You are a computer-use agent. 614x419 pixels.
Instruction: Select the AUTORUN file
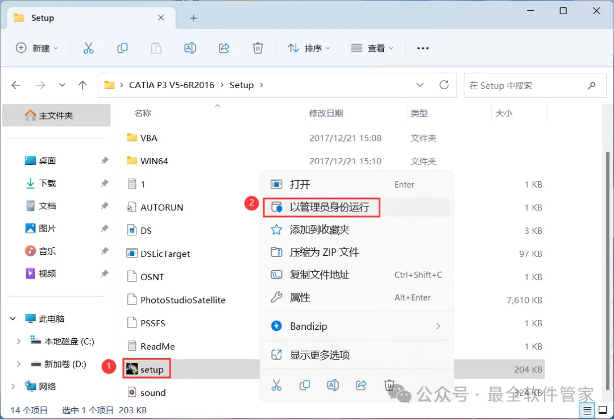pyautogui.click(x=155, y=207)
